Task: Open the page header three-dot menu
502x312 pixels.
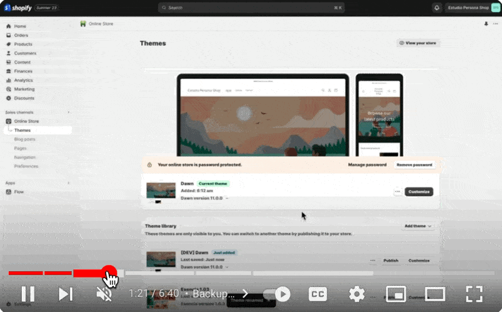Action: (495, 24)
